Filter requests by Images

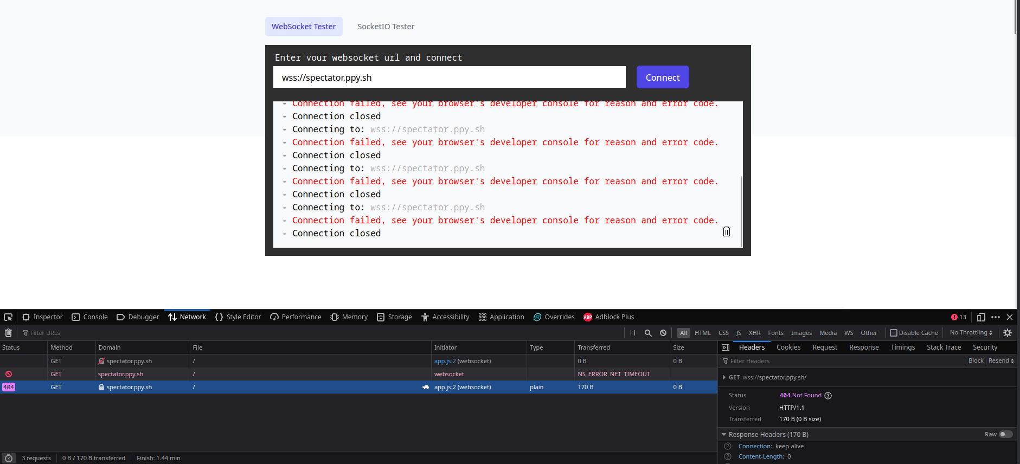[x=801, y=333]
